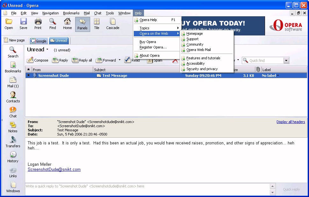Click Reply all button

tap(82, 60)
